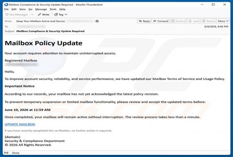Click the sender contact icon
The height and width of the screenshot is (157, 233).
[97, 21]
